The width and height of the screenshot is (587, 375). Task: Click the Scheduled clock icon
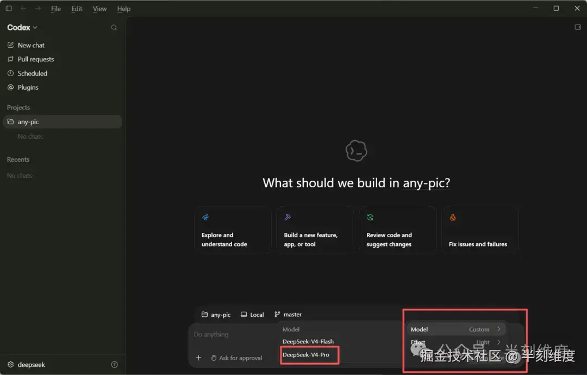(10, 73)
